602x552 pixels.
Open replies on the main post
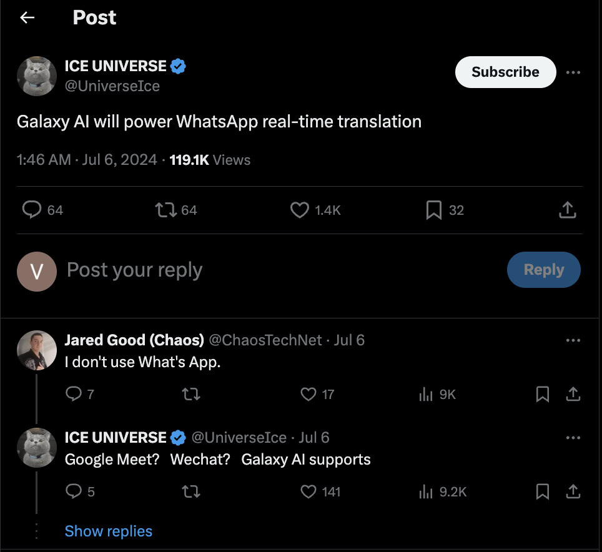[x=32, y=210]
